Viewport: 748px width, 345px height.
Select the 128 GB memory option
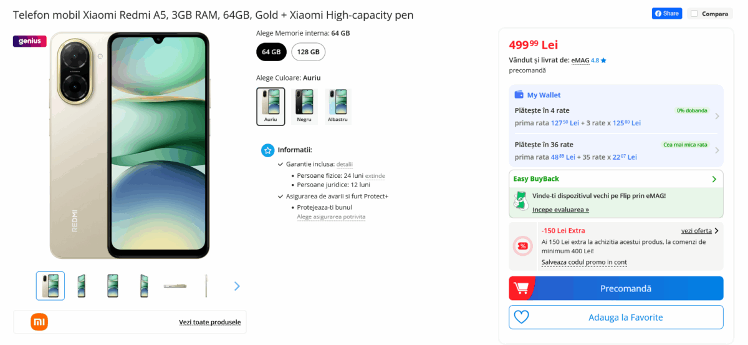pyautogui.click(x=308, y=52)
